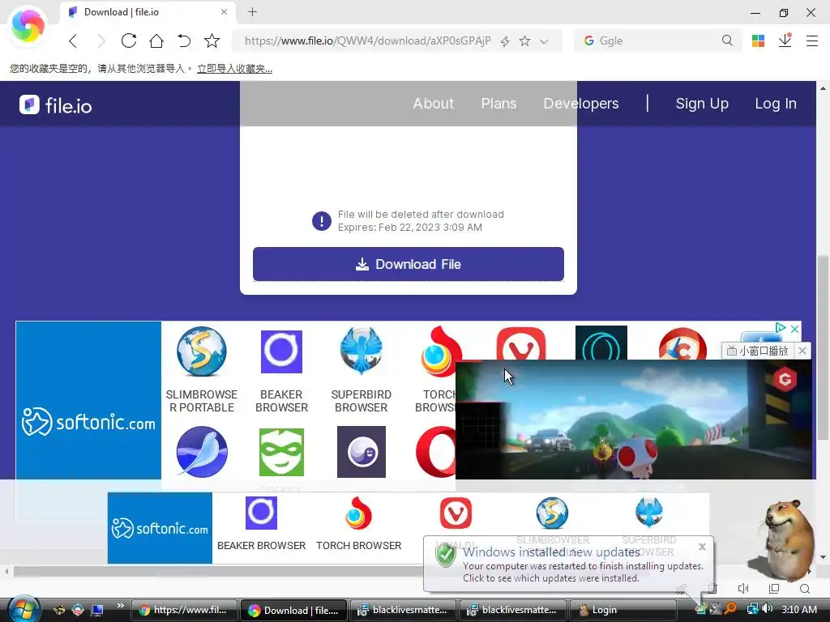
Task: Close the Download | file.io tab
Action: [x=224, y=11]
